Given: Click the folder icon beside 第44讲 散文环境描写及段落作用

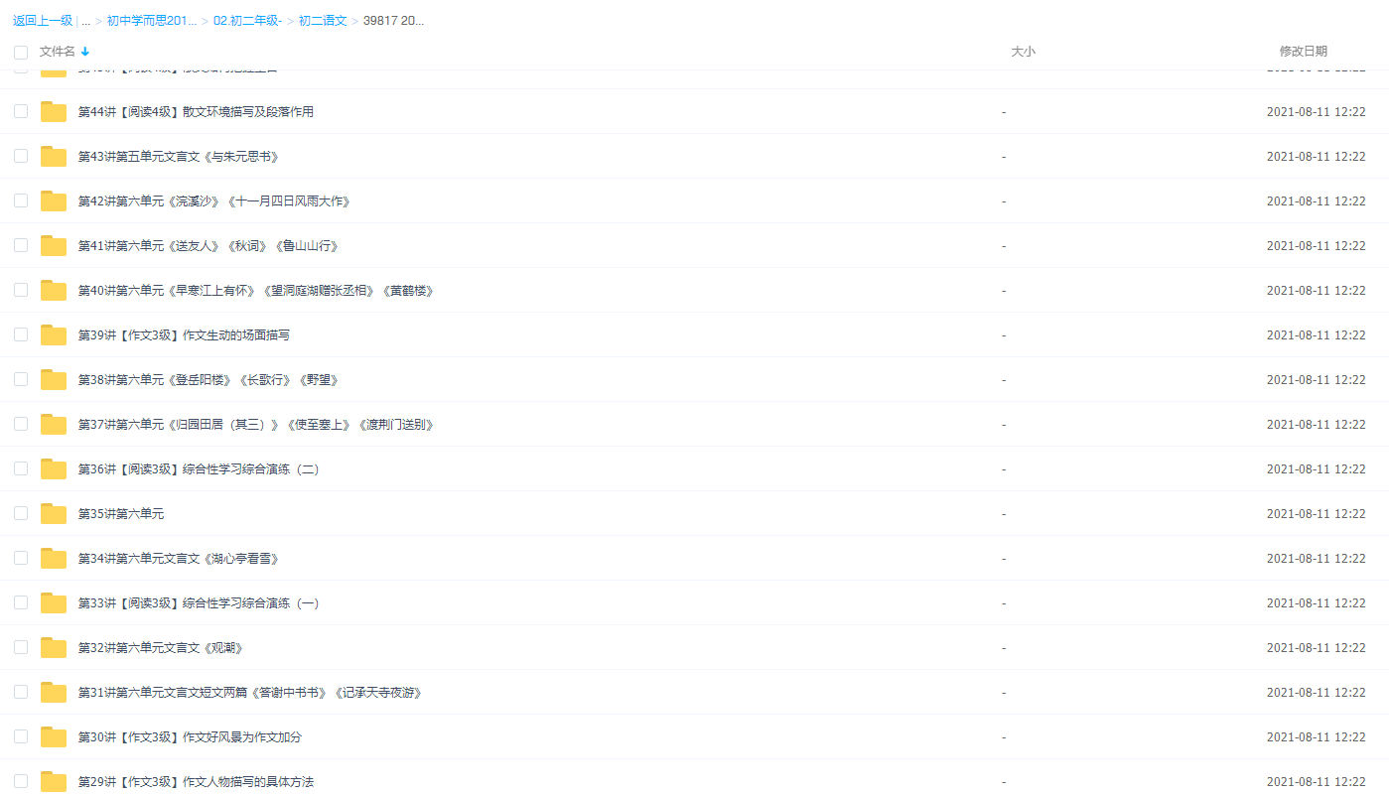Looking at the screenshot, I should coord(53,111).
